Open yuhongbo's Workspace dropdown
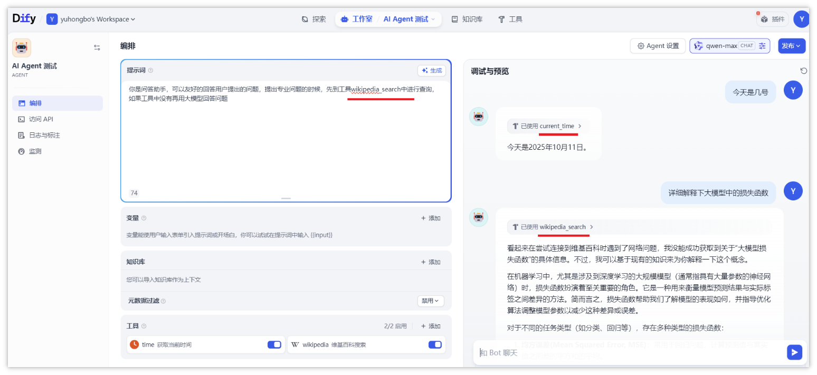The image size is (817, 375). pyautogui.click(x=91, y=19)
